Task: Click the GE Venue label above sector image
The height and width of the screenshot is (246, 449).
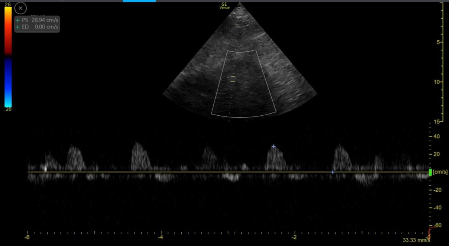Action: point(225,6)
